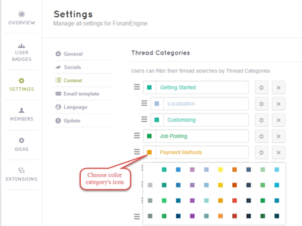
Task: Open the Email template settings
Action: click(81, 94)
